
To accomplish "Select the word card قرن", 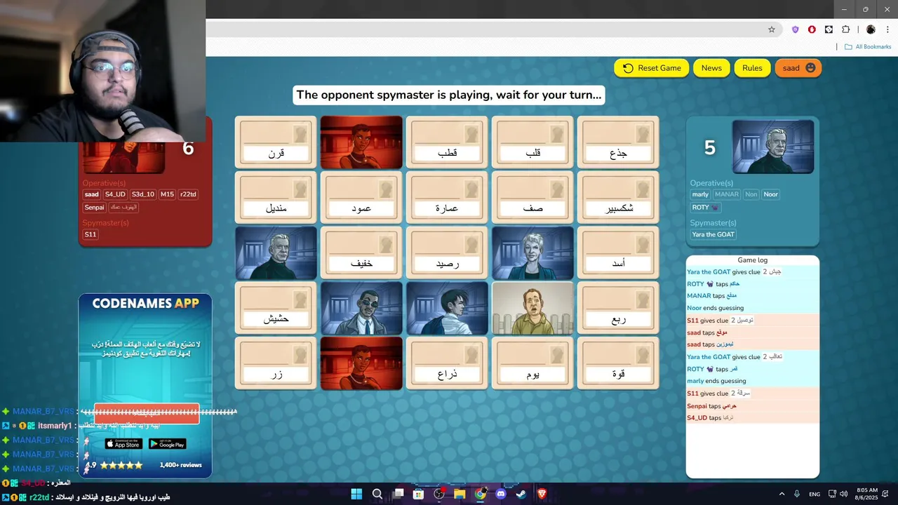I will coord(276,142).
